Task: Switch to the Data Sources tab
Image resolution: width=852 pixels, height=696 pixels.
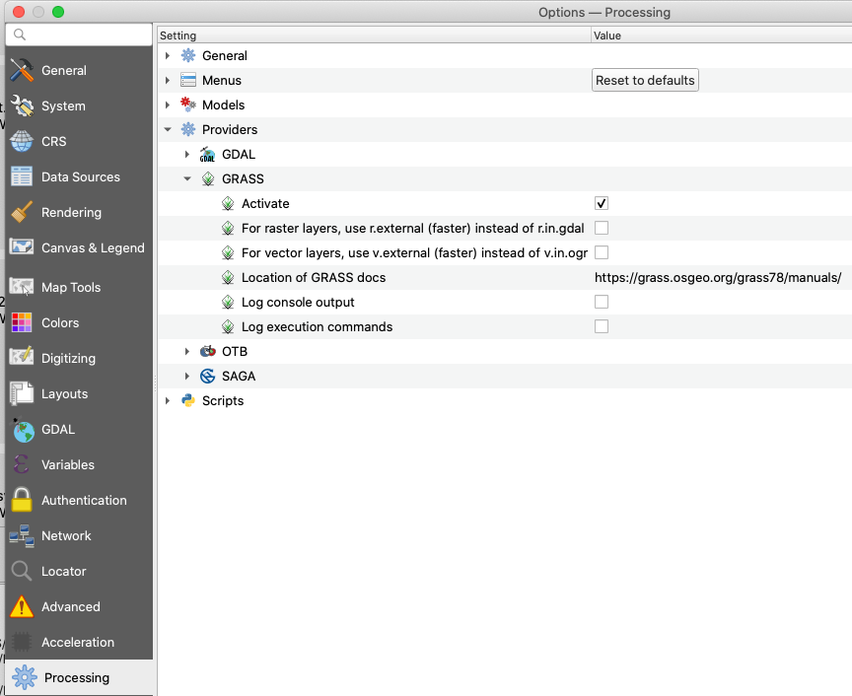Action: point(80,176)
